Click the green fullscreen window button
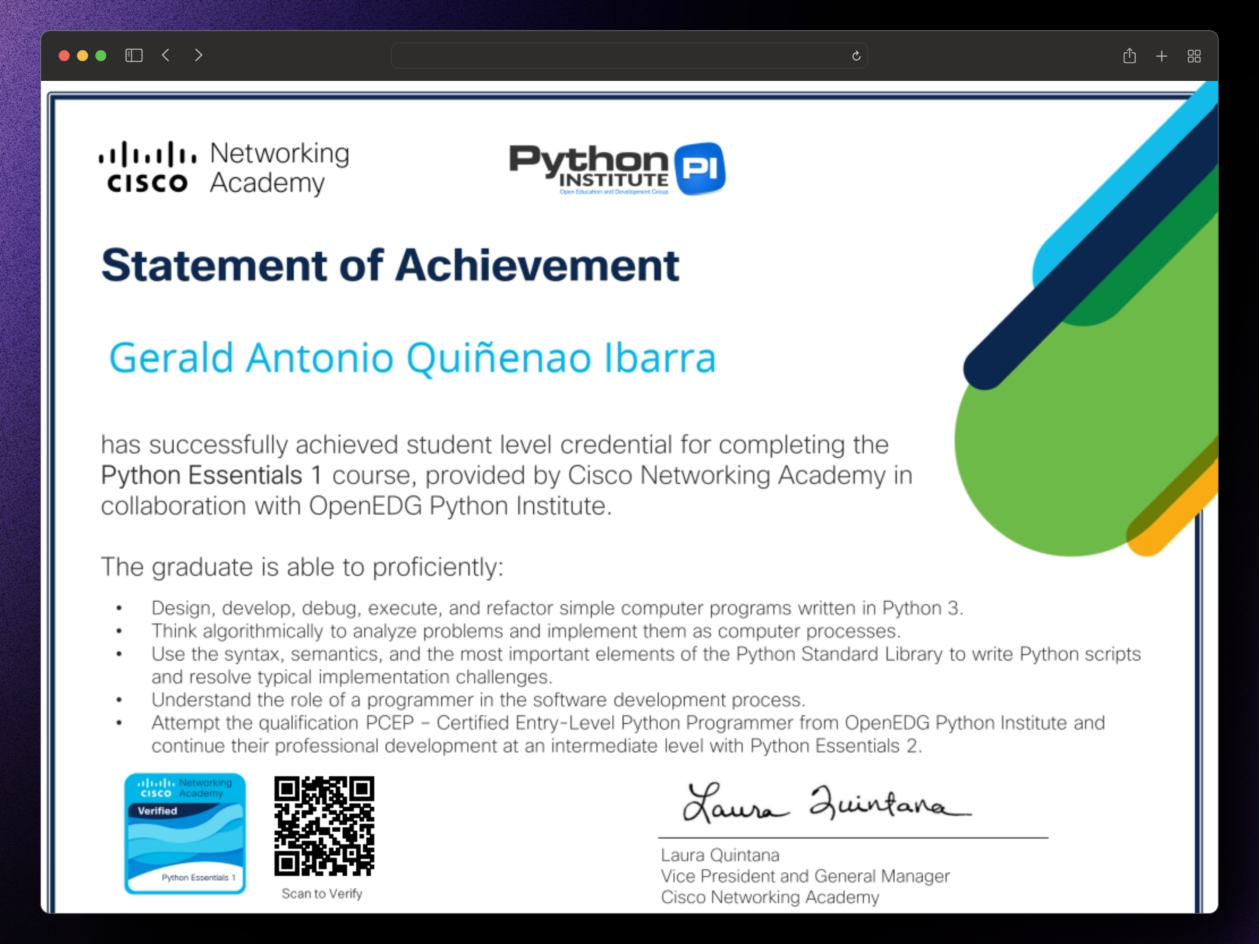Viewport: 1259px width, 944px height. (101, 55)
